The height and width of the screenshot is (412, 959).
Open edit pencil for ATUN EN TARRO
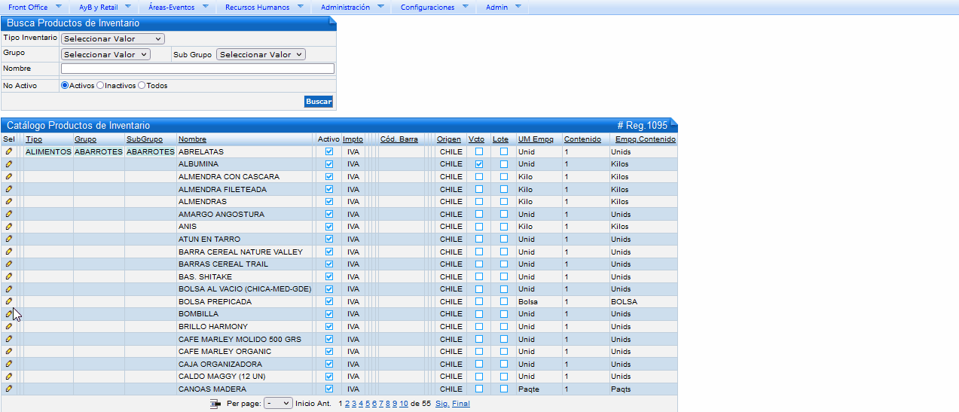(9, 239)
